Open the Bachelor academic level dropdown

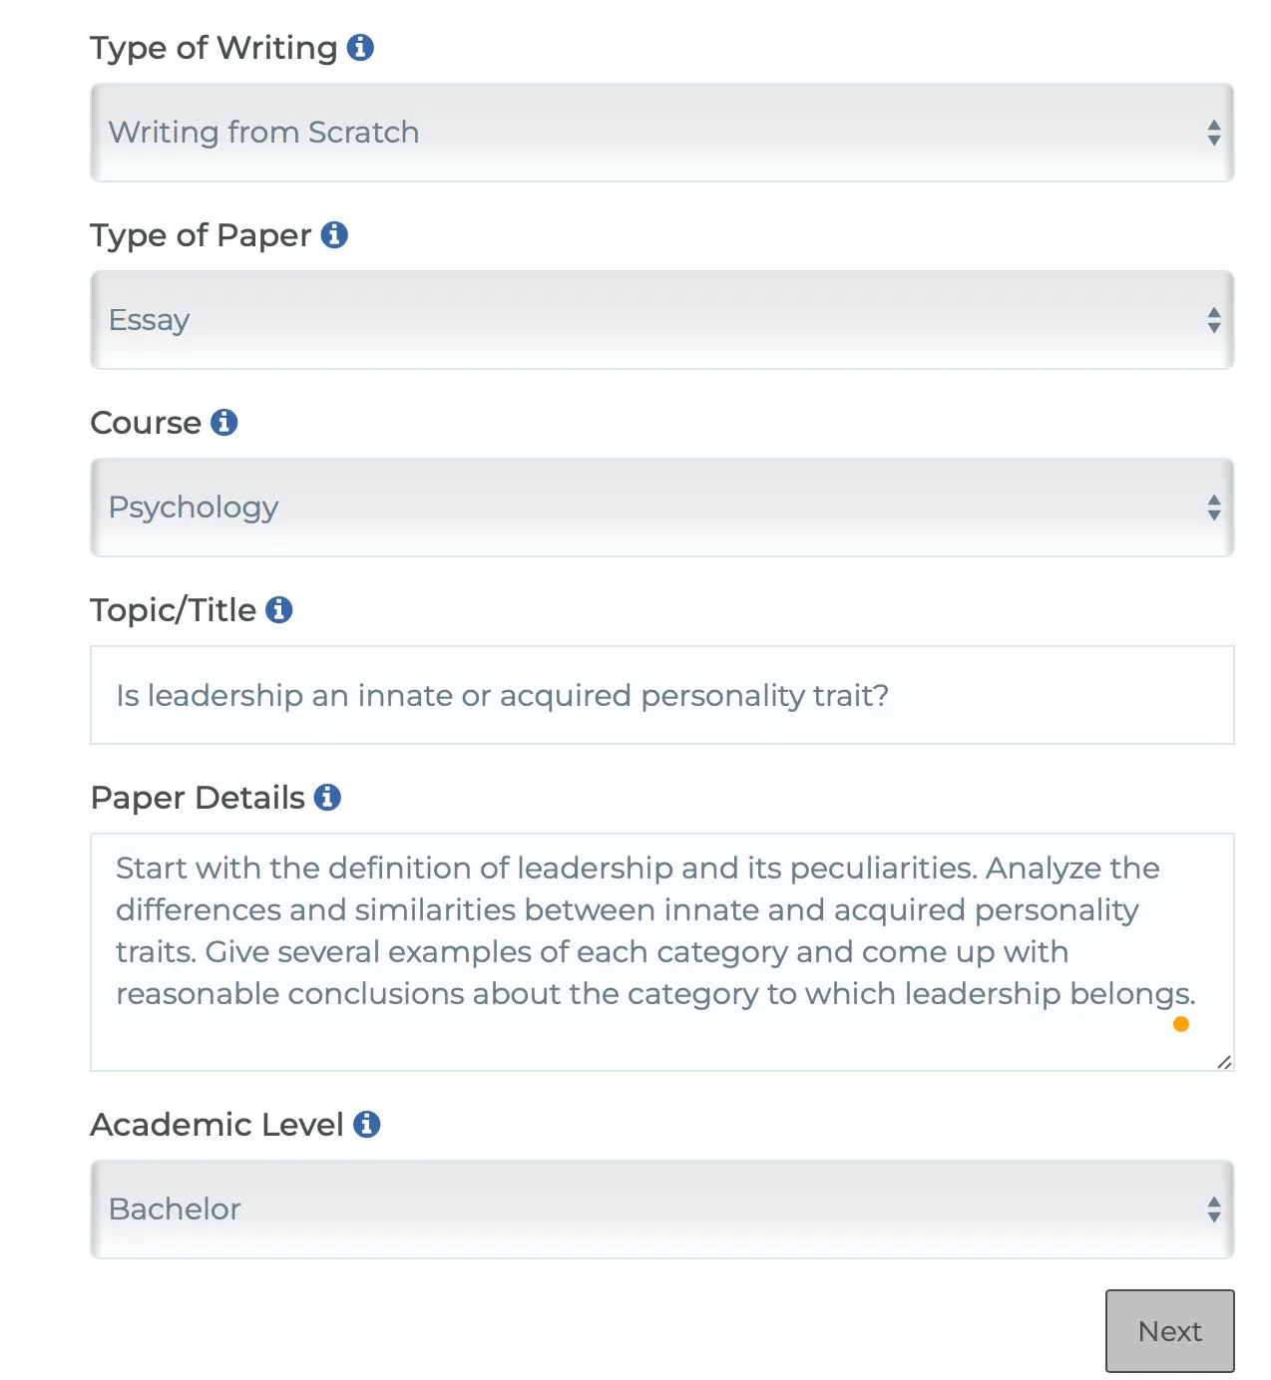pyautogui.click(x=662, y=1209)
